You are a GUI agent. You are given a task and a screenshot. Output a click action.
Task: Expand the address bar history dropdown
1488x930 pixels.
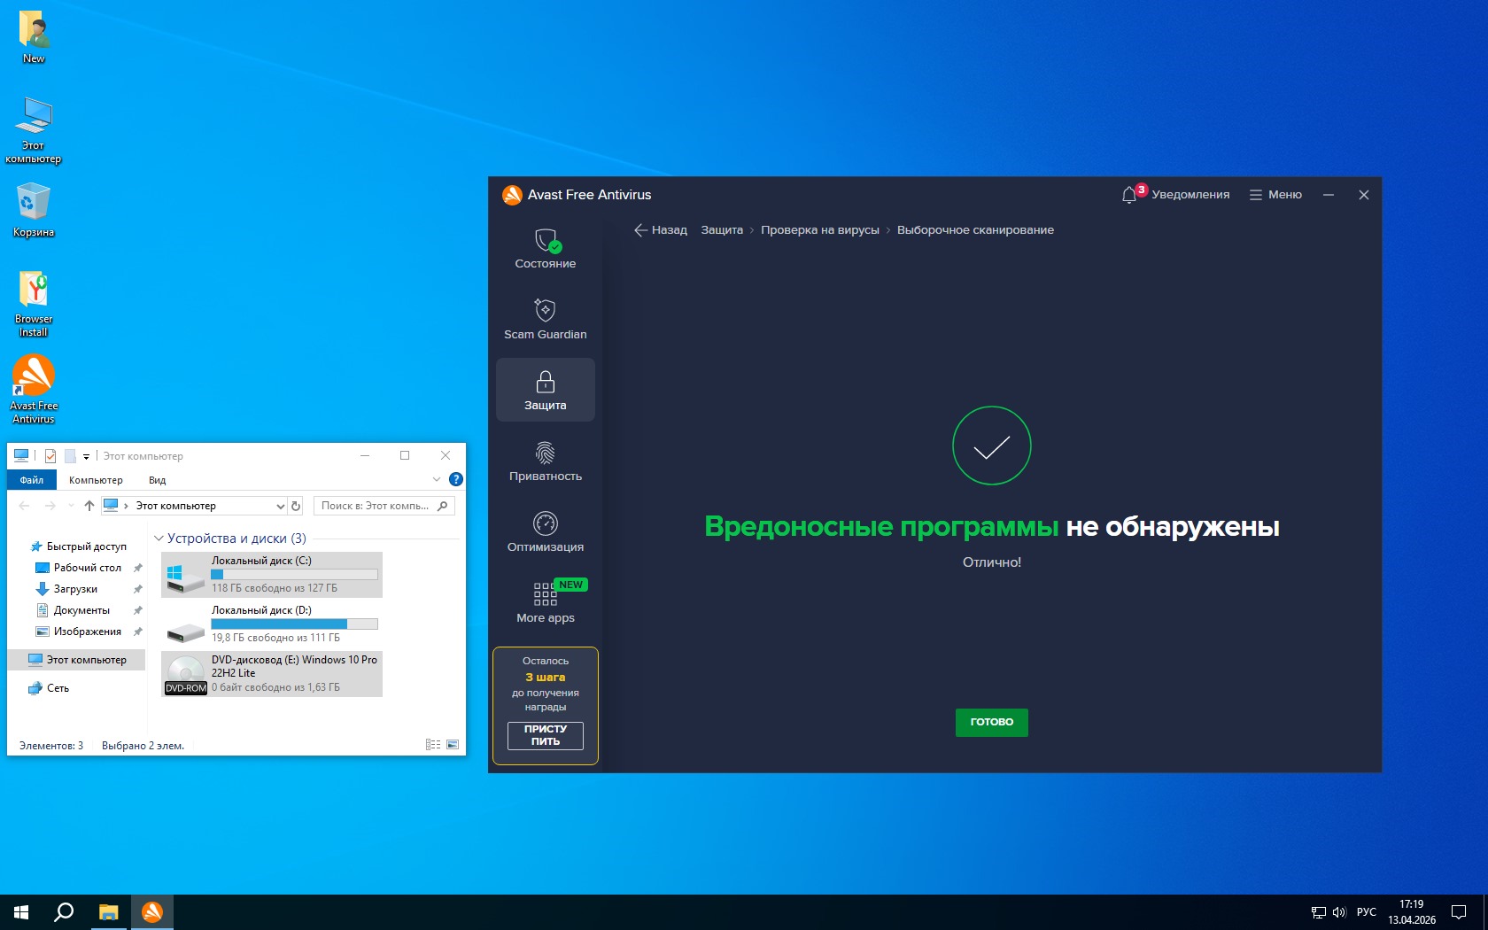pyautogui.click(x=280, y=506)
